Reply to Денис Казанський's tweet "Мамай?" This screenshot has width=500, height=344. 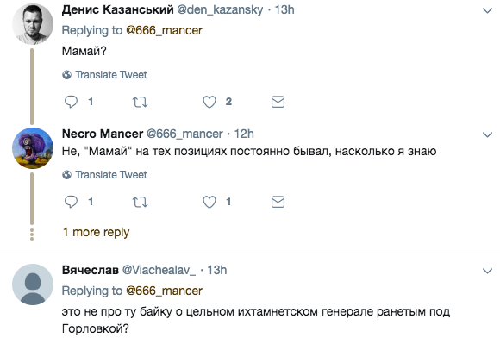(x=71, y=102)
